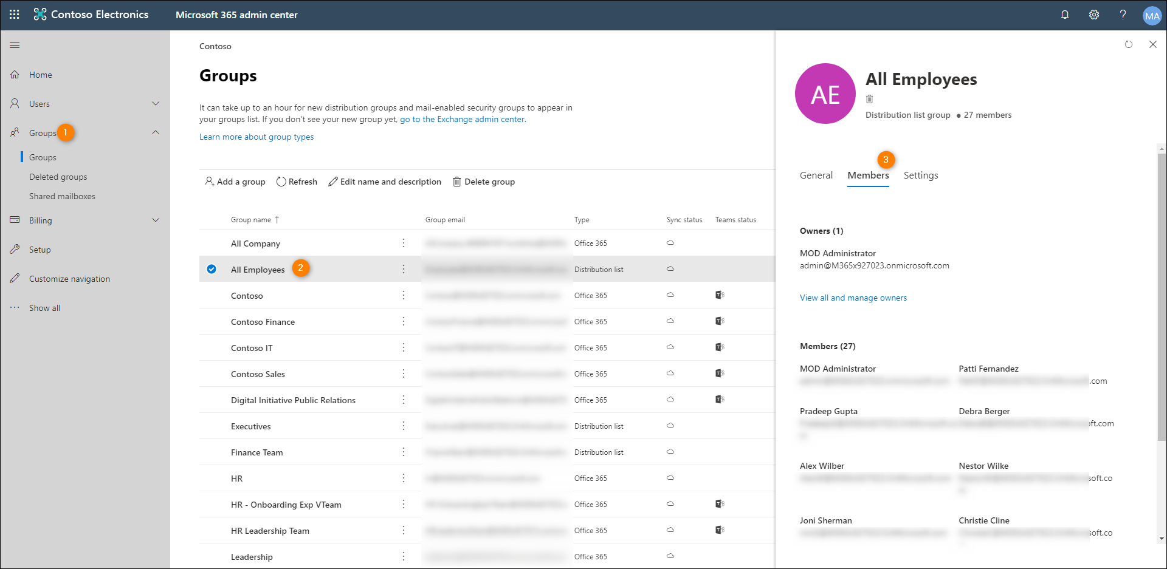The height and width of the screenshot is (569, 1167).
Task: Refresh the details pane with refresh icon
Action: click(x=1129, y=44)
